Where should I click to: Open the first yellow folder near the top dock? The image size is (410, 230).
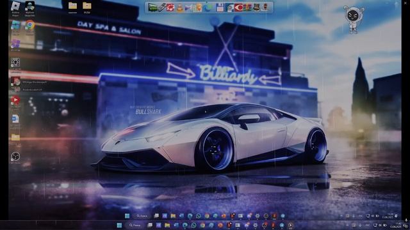tap(72, 6)
